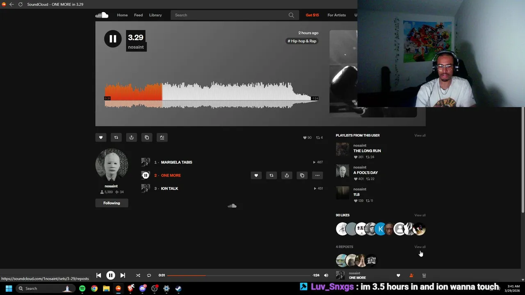
Task: Open OBS Studio from the taskbar
Action: 155,288
